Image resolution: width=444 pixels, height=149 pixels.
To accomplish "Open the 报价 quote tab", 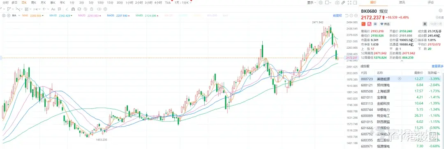I will (373, 2).
